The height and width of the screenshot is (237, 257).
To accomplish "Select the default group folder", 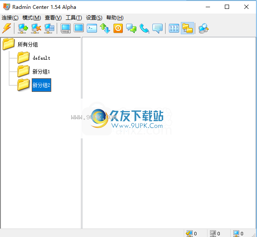I will click(x=41, y=58).
